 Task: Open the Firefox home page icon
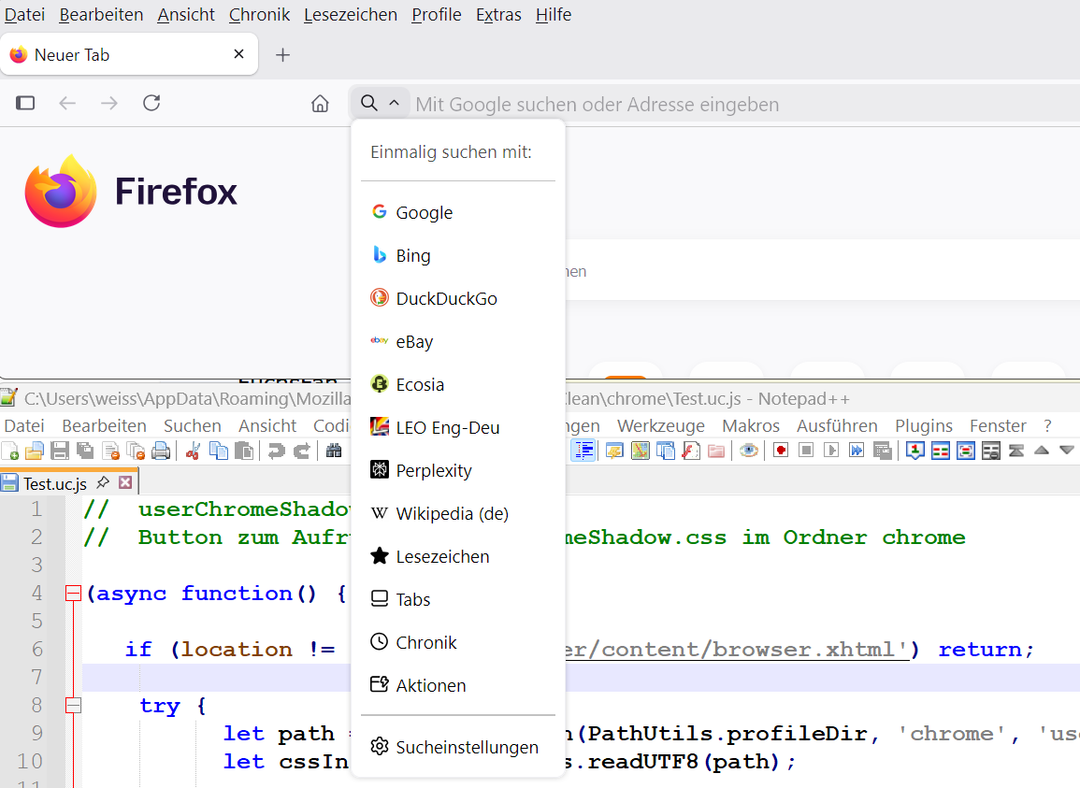(x=320, y=104)
